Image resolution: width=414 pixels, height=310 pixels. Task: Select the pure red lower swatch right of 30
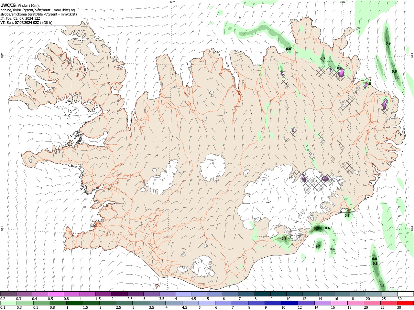point(405,303)
